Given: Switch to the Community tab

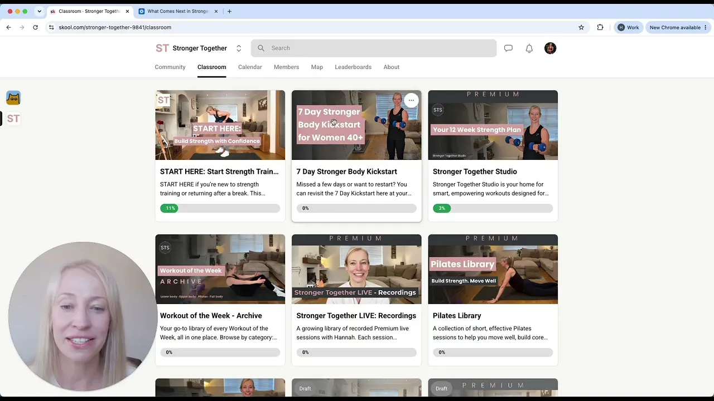Looking at the screenshot, I should point(170,67).
